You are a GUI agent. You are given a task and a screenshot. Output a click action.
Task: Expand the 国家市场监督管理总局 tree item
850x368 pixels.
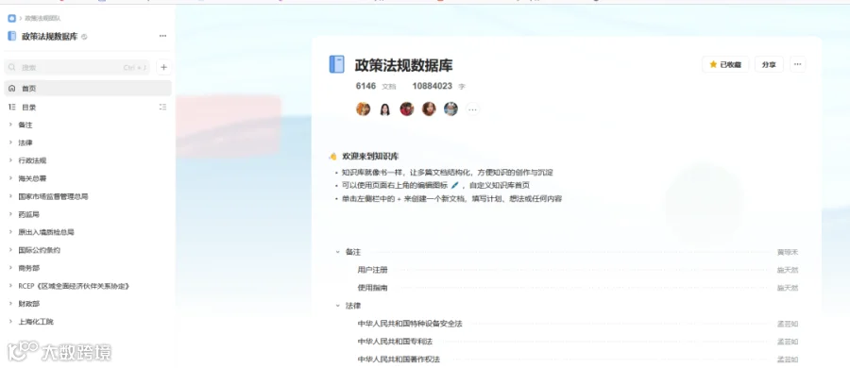[x=10, y=196]
